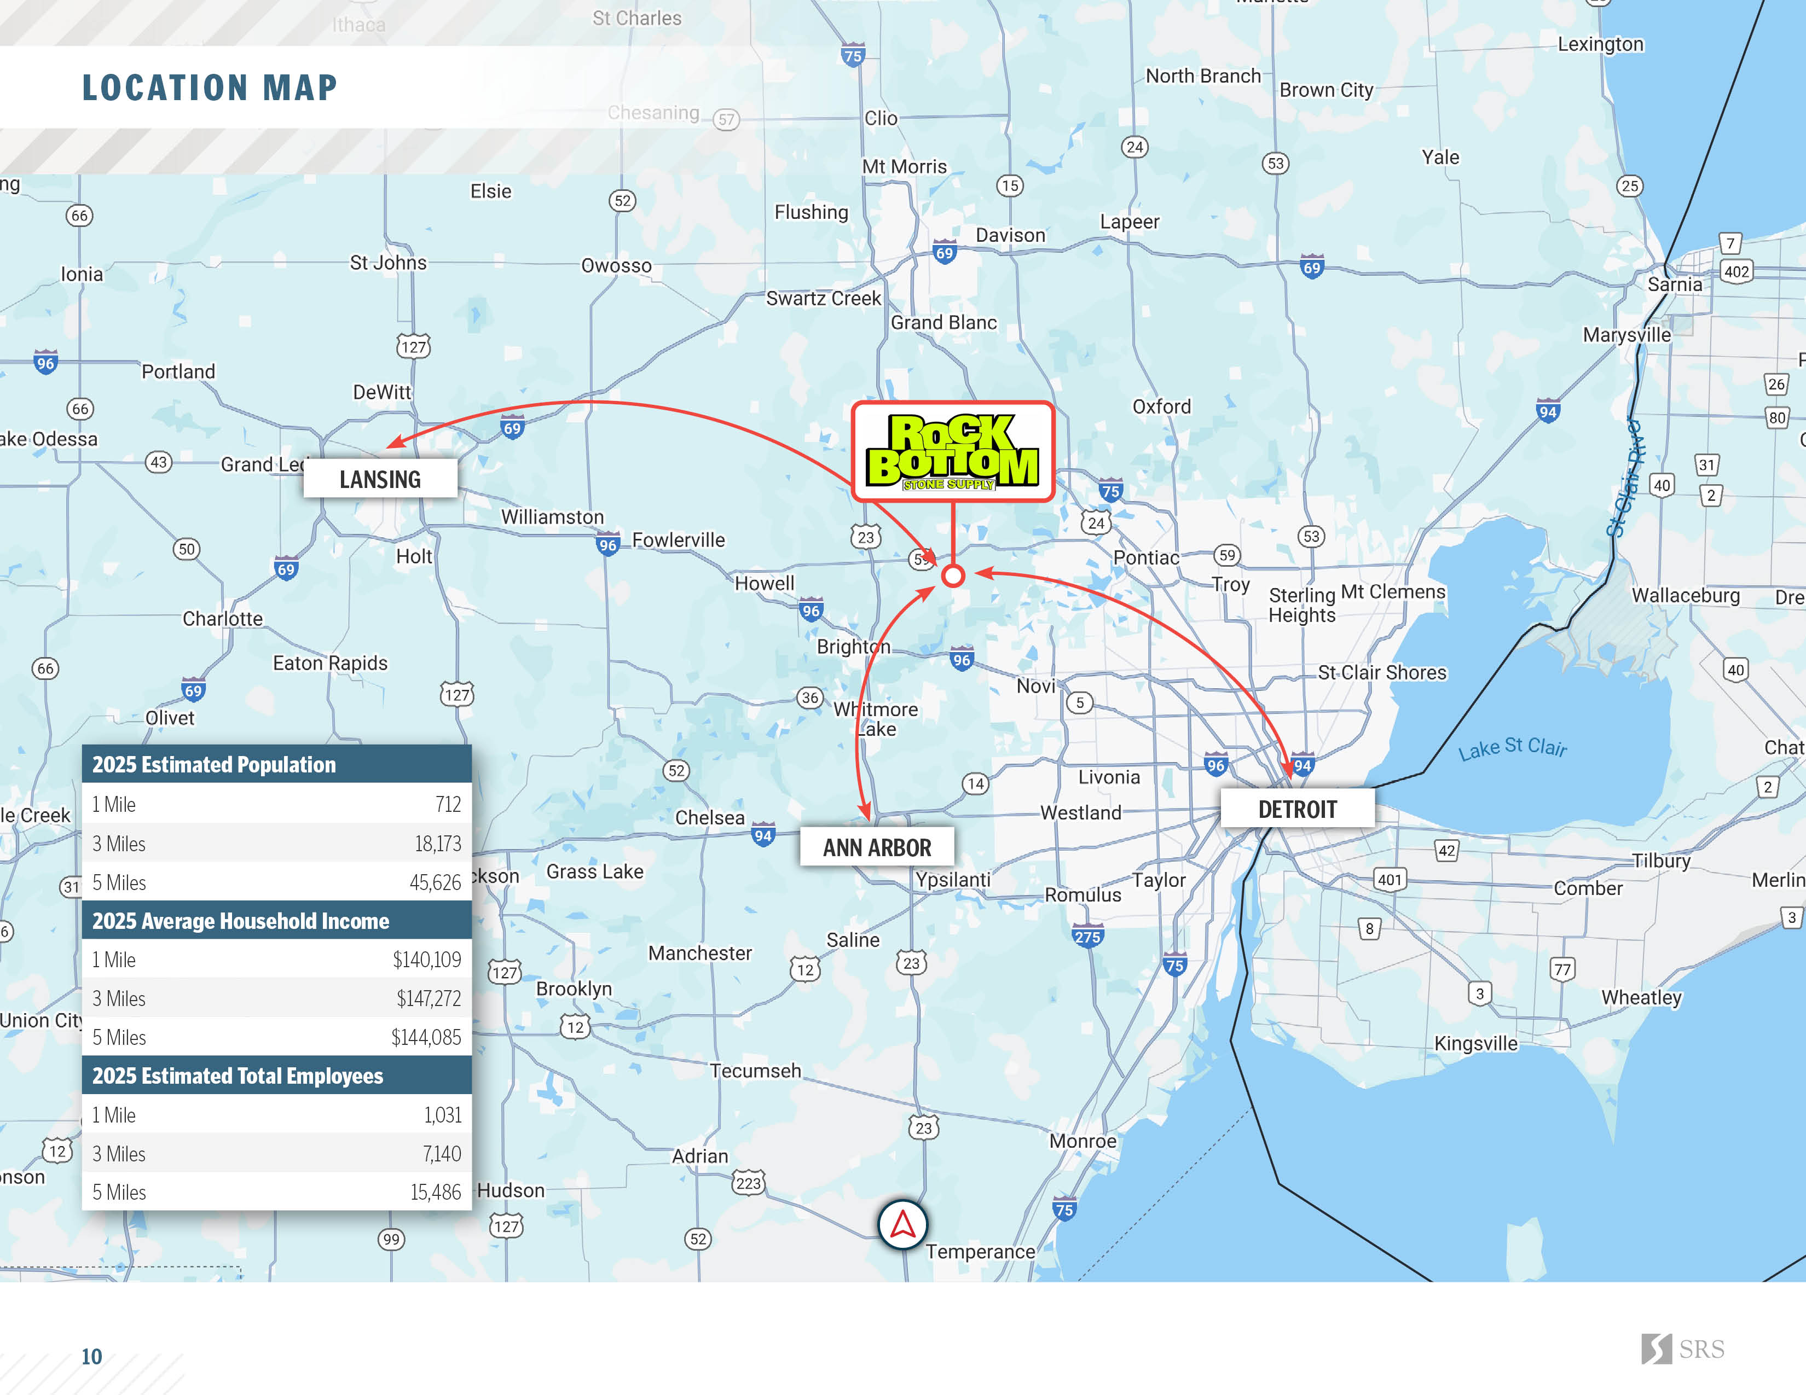Click employees value 7,140
Screen dimensions: 1806x1395
[x=442, y=1154]
